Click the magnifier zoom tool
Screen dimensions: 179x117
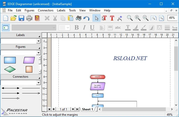coord(130,18)
